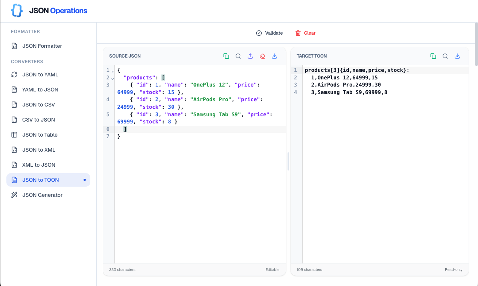Copy the TOON output to clipboard

(x=433, y=56)
